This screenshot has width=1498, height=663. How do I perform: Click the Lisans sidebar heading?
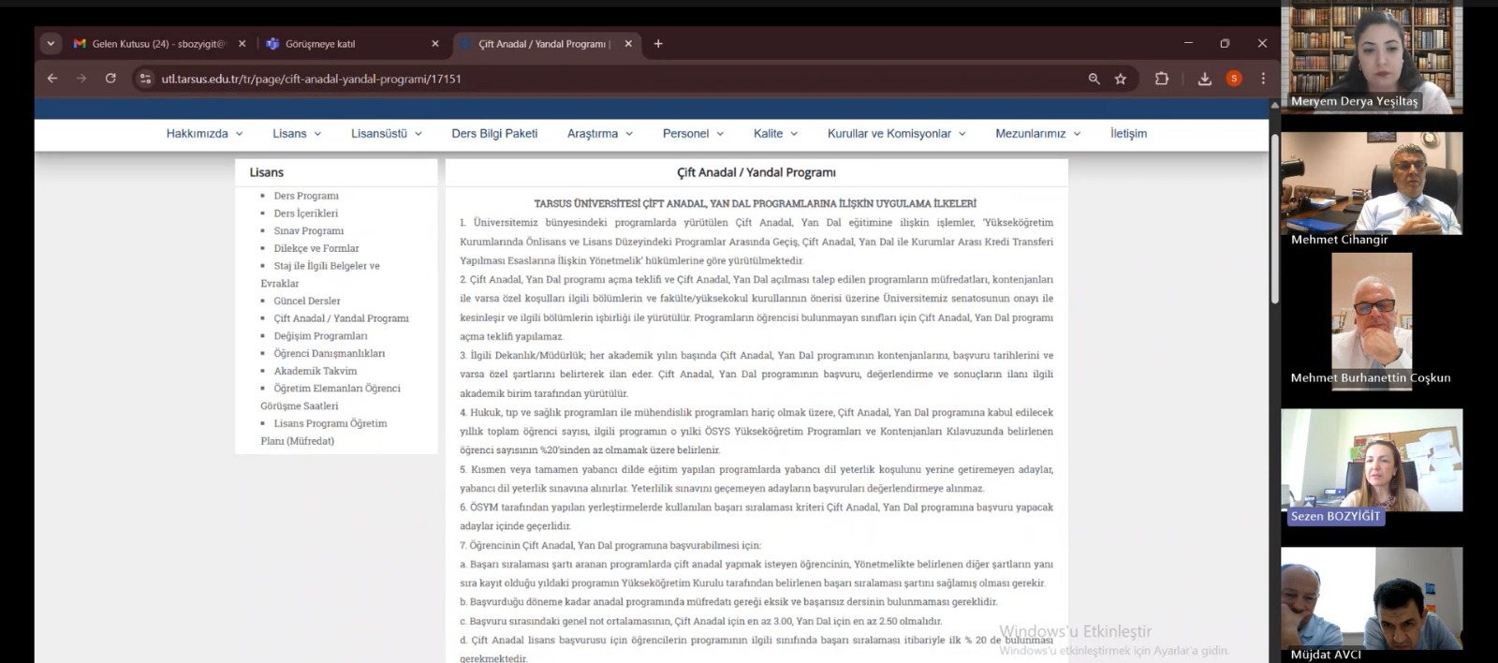coord(266,172)
